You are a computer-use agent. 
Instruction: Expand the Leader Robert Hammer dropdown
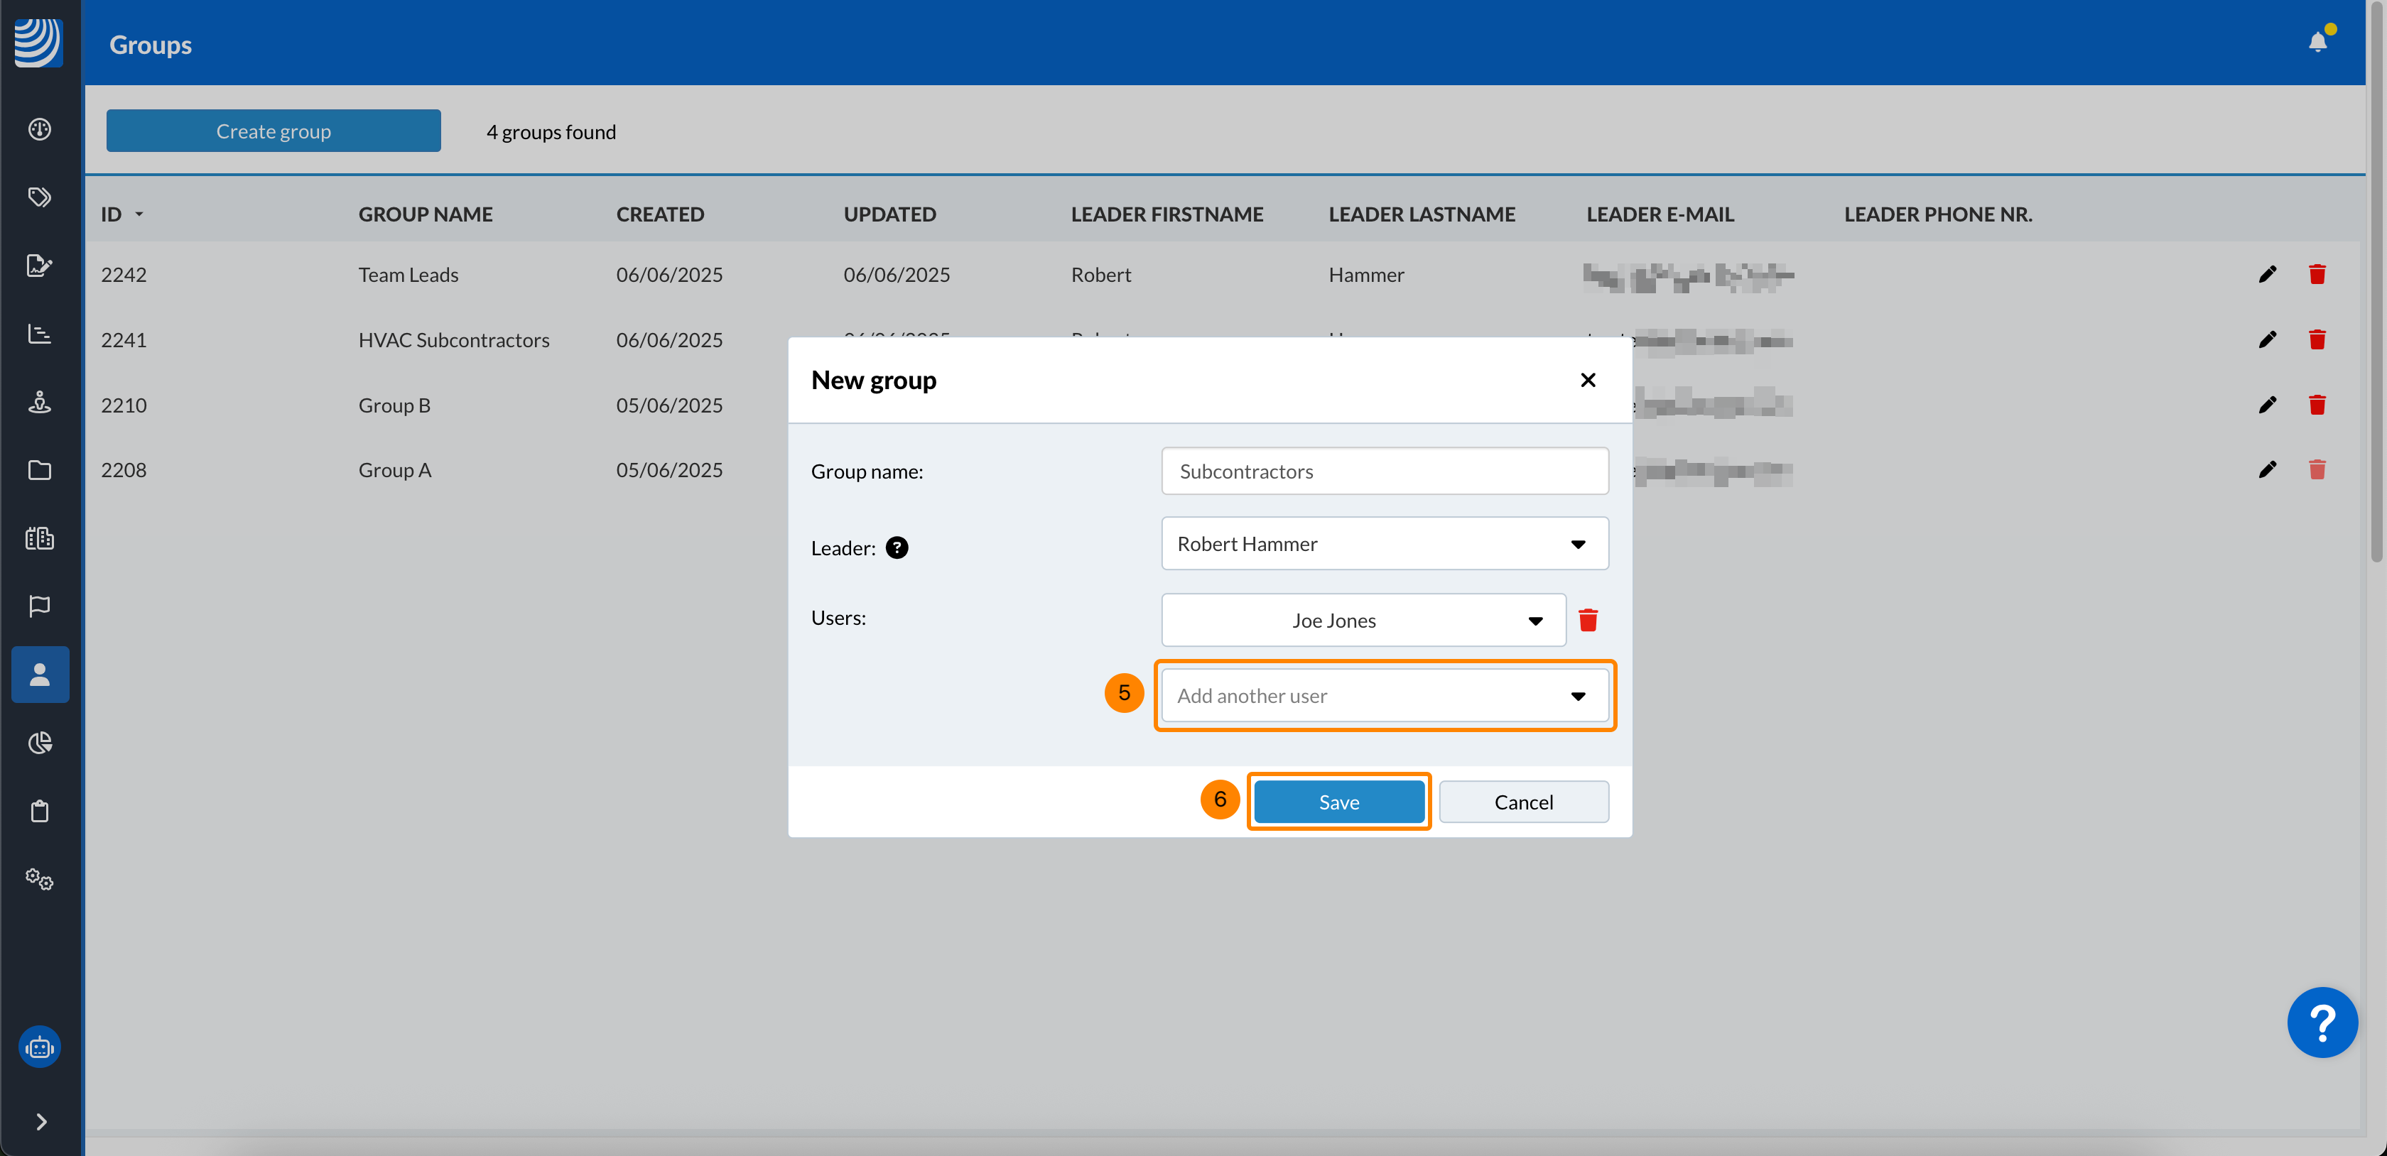point(1385,544)
